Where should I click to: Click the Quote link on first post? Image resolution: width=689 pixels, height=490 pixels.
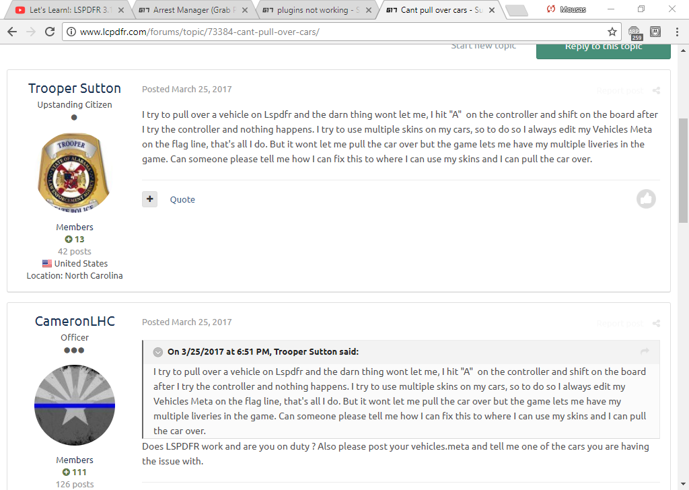point(182,199)
